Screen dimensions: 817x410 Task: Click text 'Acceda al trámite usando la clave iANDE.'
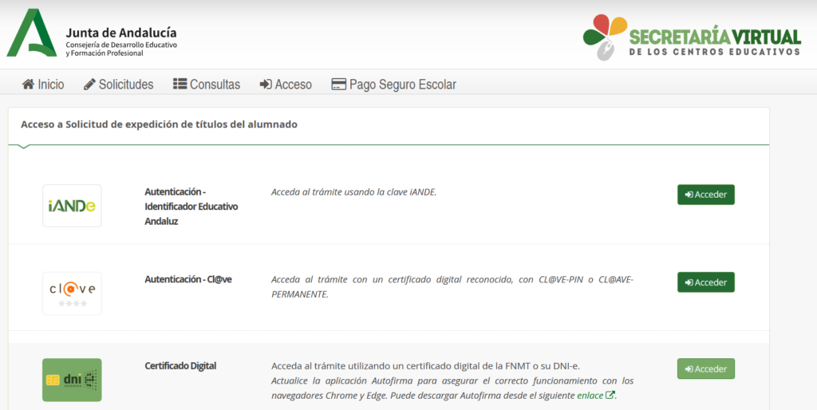(x=353, y=191)
